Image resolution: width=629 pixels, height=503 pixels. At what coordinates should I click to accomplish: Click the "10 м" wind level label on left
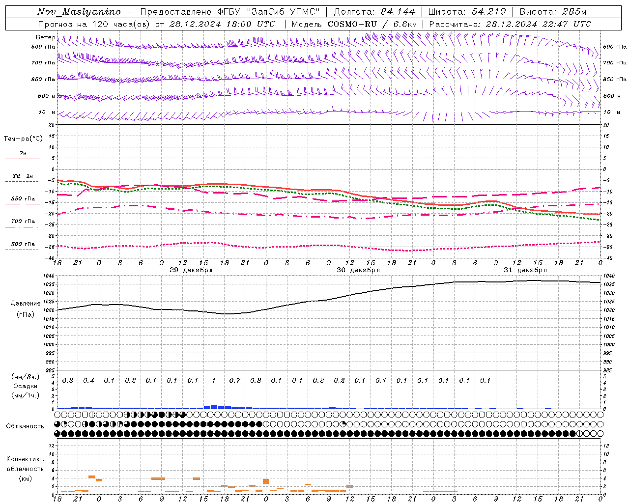click(47, 112)
